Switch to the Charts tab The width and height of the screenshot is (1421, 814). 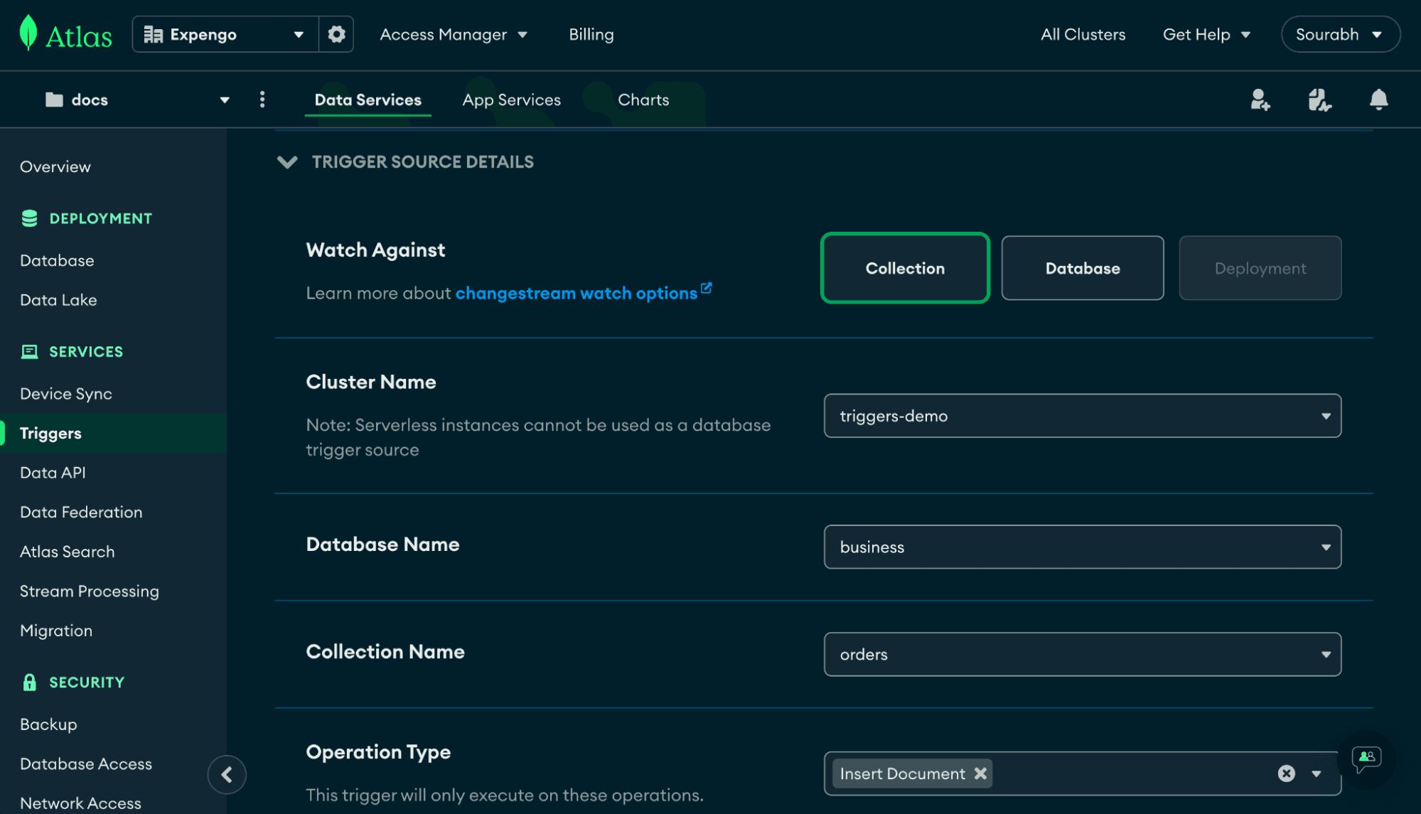tap(643, 99)
